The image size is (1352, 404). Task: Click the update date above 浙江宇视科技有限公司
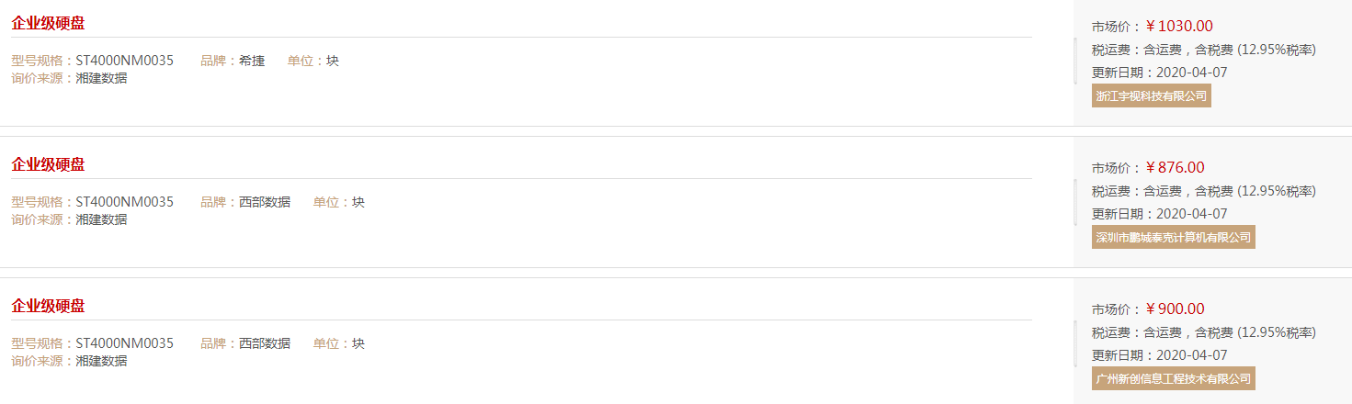[1160, 73]
